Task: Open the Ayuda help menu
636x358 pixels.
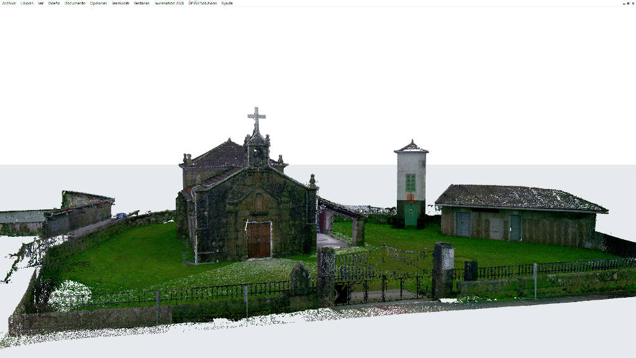Action: click(227, 3)
